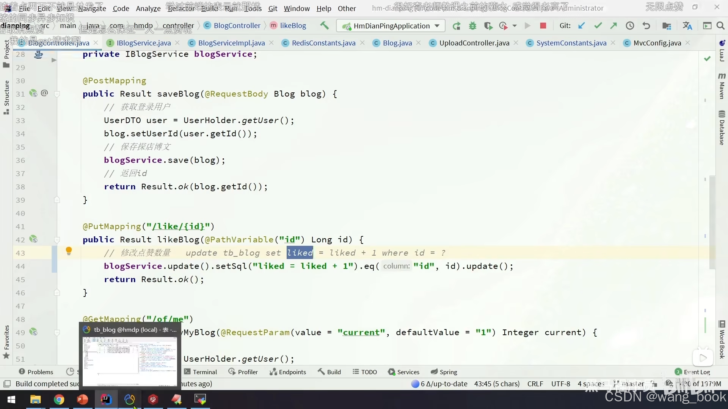Open the Terminal tool window button
Image resolution: width=728 pixels, height=409 pixels.
pos(200,372)
